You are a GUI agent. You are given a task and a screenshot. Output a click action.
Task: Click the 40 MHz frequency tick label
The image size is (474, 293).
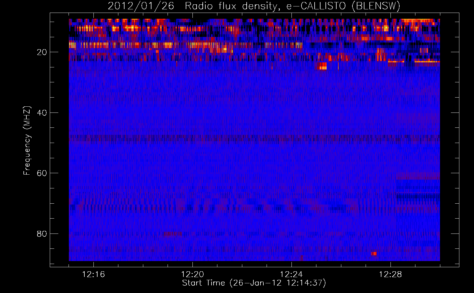[x=42, y=113]
